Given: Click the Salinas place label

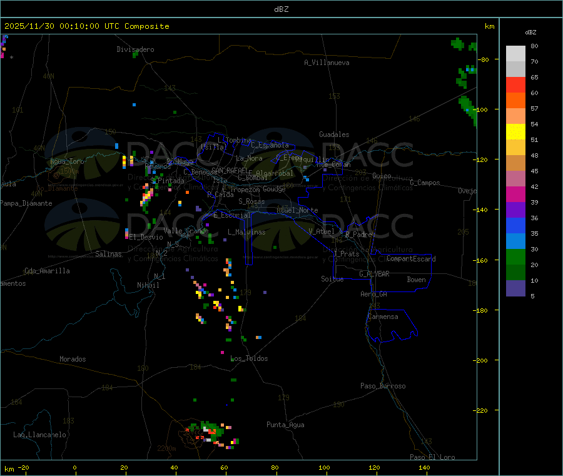Looking at the screenshot, I should click(108, 254).
